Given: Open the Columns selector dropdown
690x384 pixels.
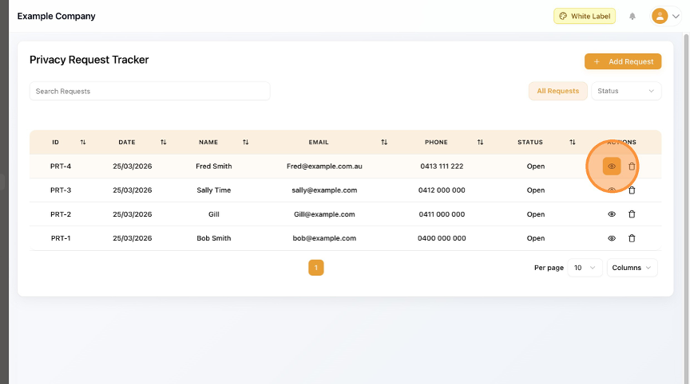Looking at the screenshot, I should (632, 268).
